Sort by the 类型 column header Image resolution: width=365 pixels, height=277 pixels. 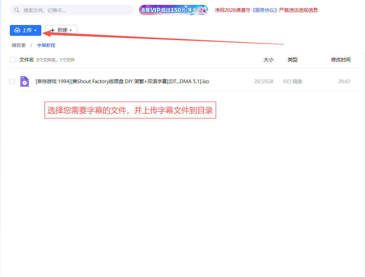[293, 60]
